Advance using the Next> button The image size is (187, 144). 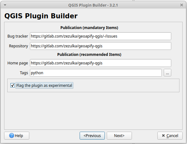tap(119, 135)
